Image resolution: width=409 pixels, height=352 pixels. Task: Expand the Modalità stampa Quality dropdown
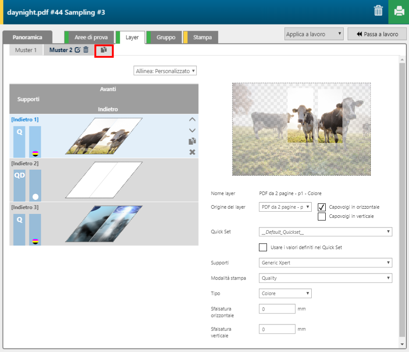[325, 278]
